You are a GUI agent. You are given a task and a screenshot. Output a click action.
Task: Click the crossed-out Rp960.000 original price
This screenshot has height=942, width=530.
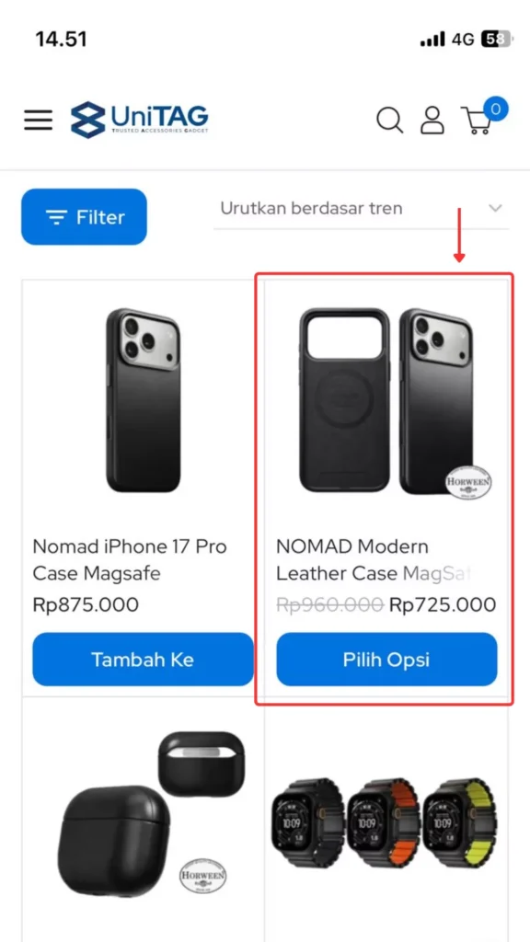pyautogui.click(x=329, y=606)
